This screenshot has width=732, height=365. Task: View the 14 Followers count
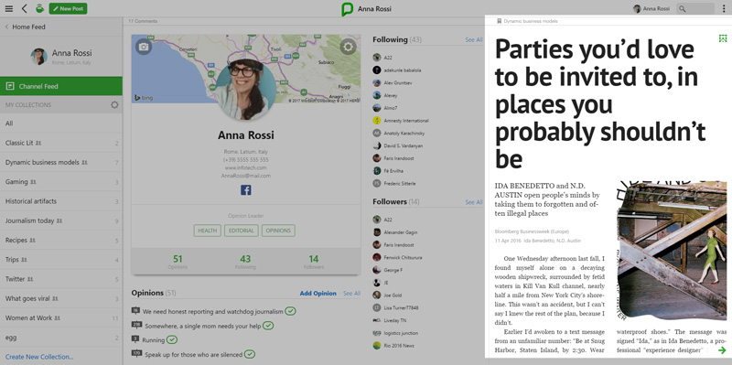(x=314, y=262)
